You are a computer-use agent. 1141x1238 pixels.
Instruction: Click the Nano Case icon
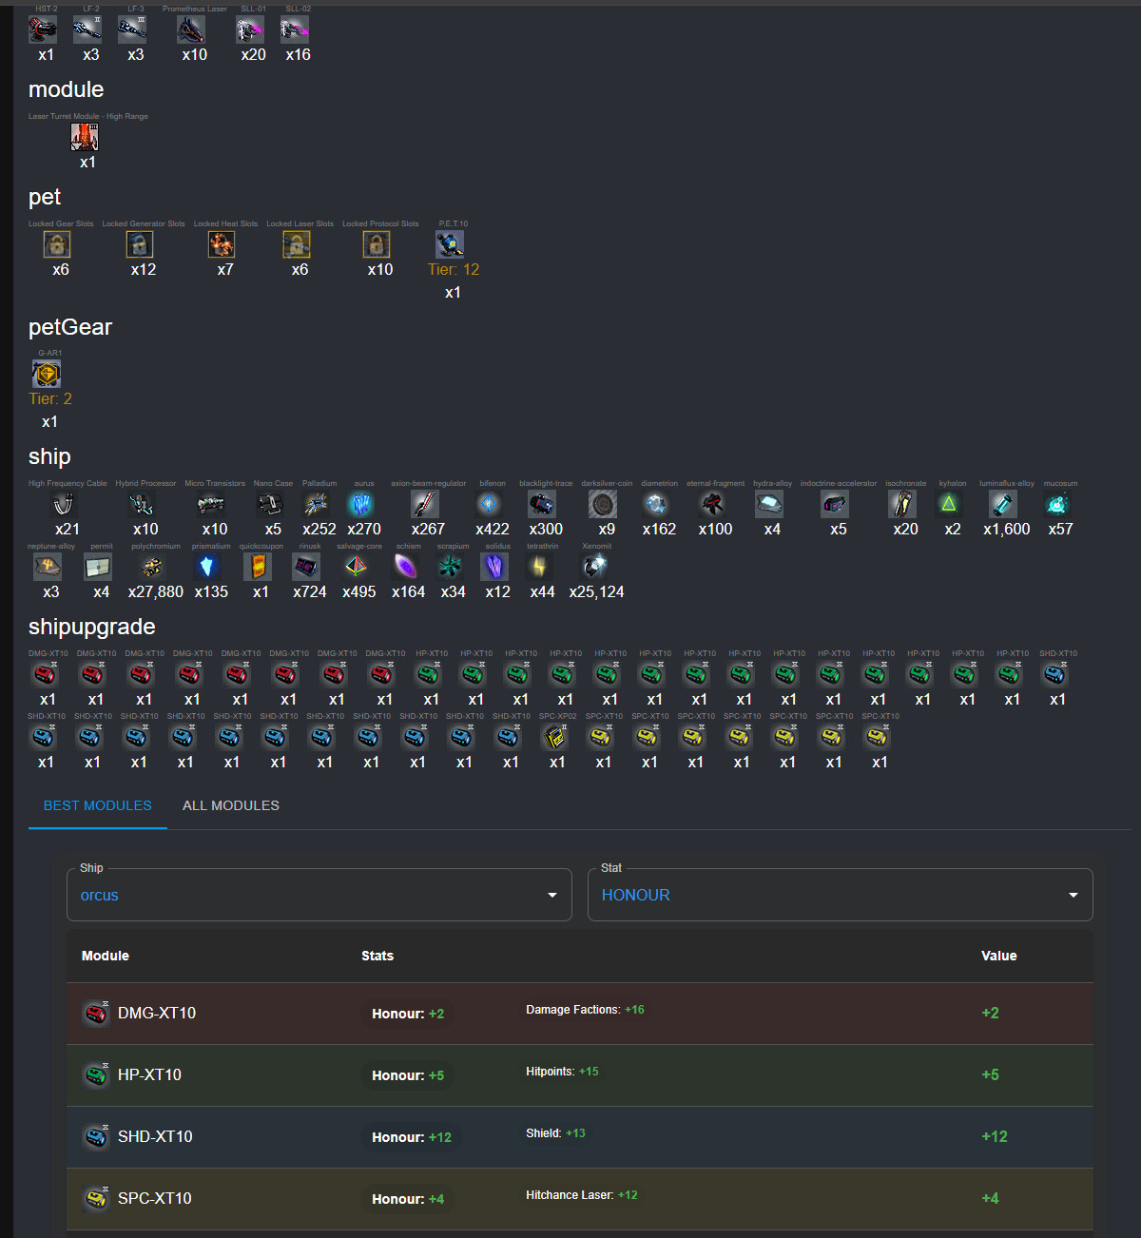(270, 504)
